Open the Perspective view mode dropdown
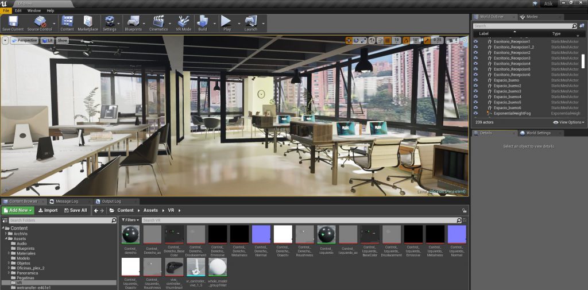The image size is (588, 290). coord(24,41)
